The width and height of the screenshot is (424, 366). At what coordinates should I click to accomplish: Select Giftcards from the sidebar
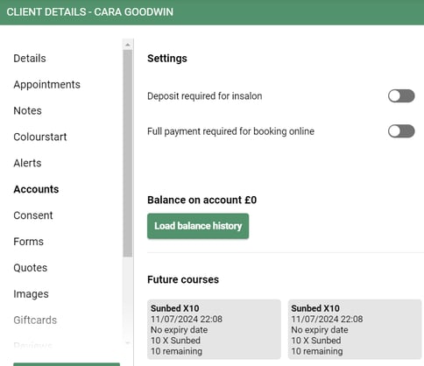point(35,320)
